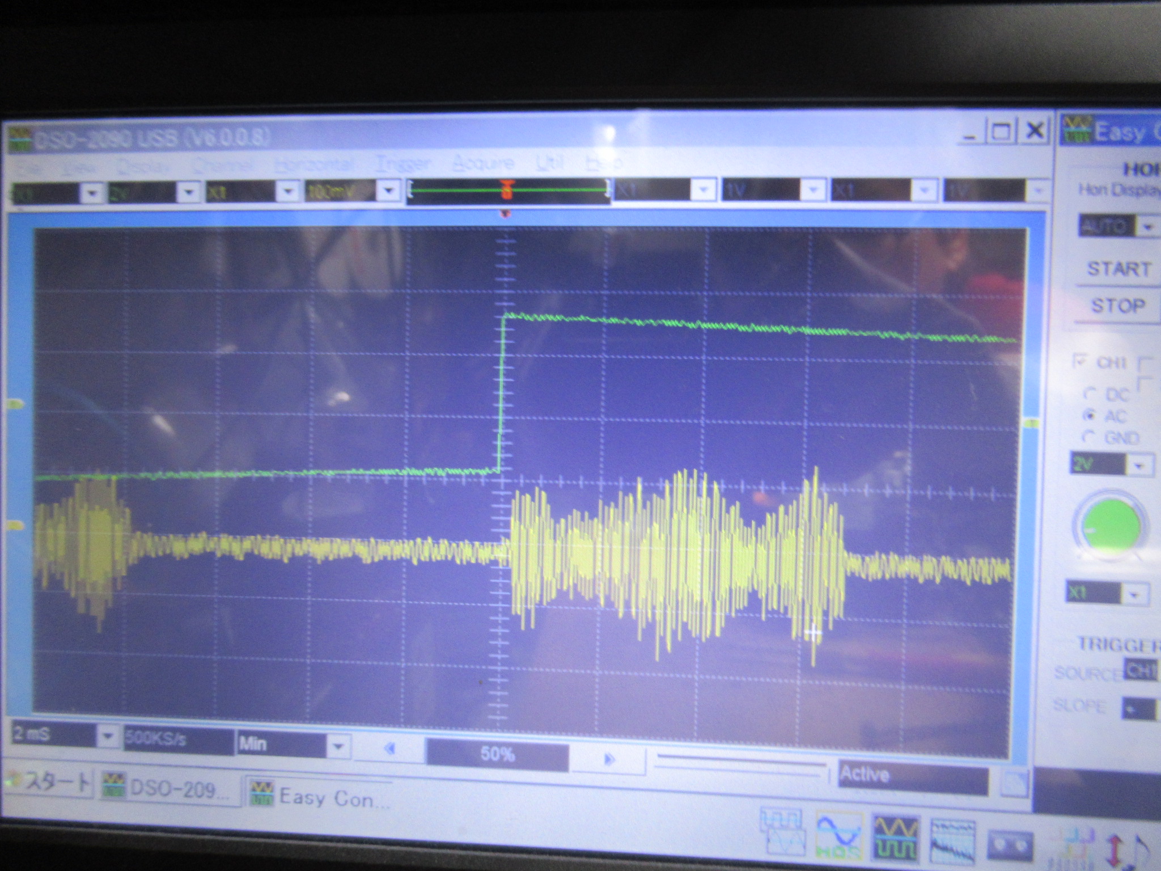Click the spectrum graph icon in bottom tray
This screenshot has width=1161, height=871.
[953, 840]
